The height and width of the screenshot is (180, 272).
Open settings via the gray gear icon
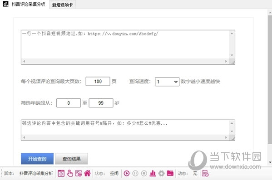[161, 173]
